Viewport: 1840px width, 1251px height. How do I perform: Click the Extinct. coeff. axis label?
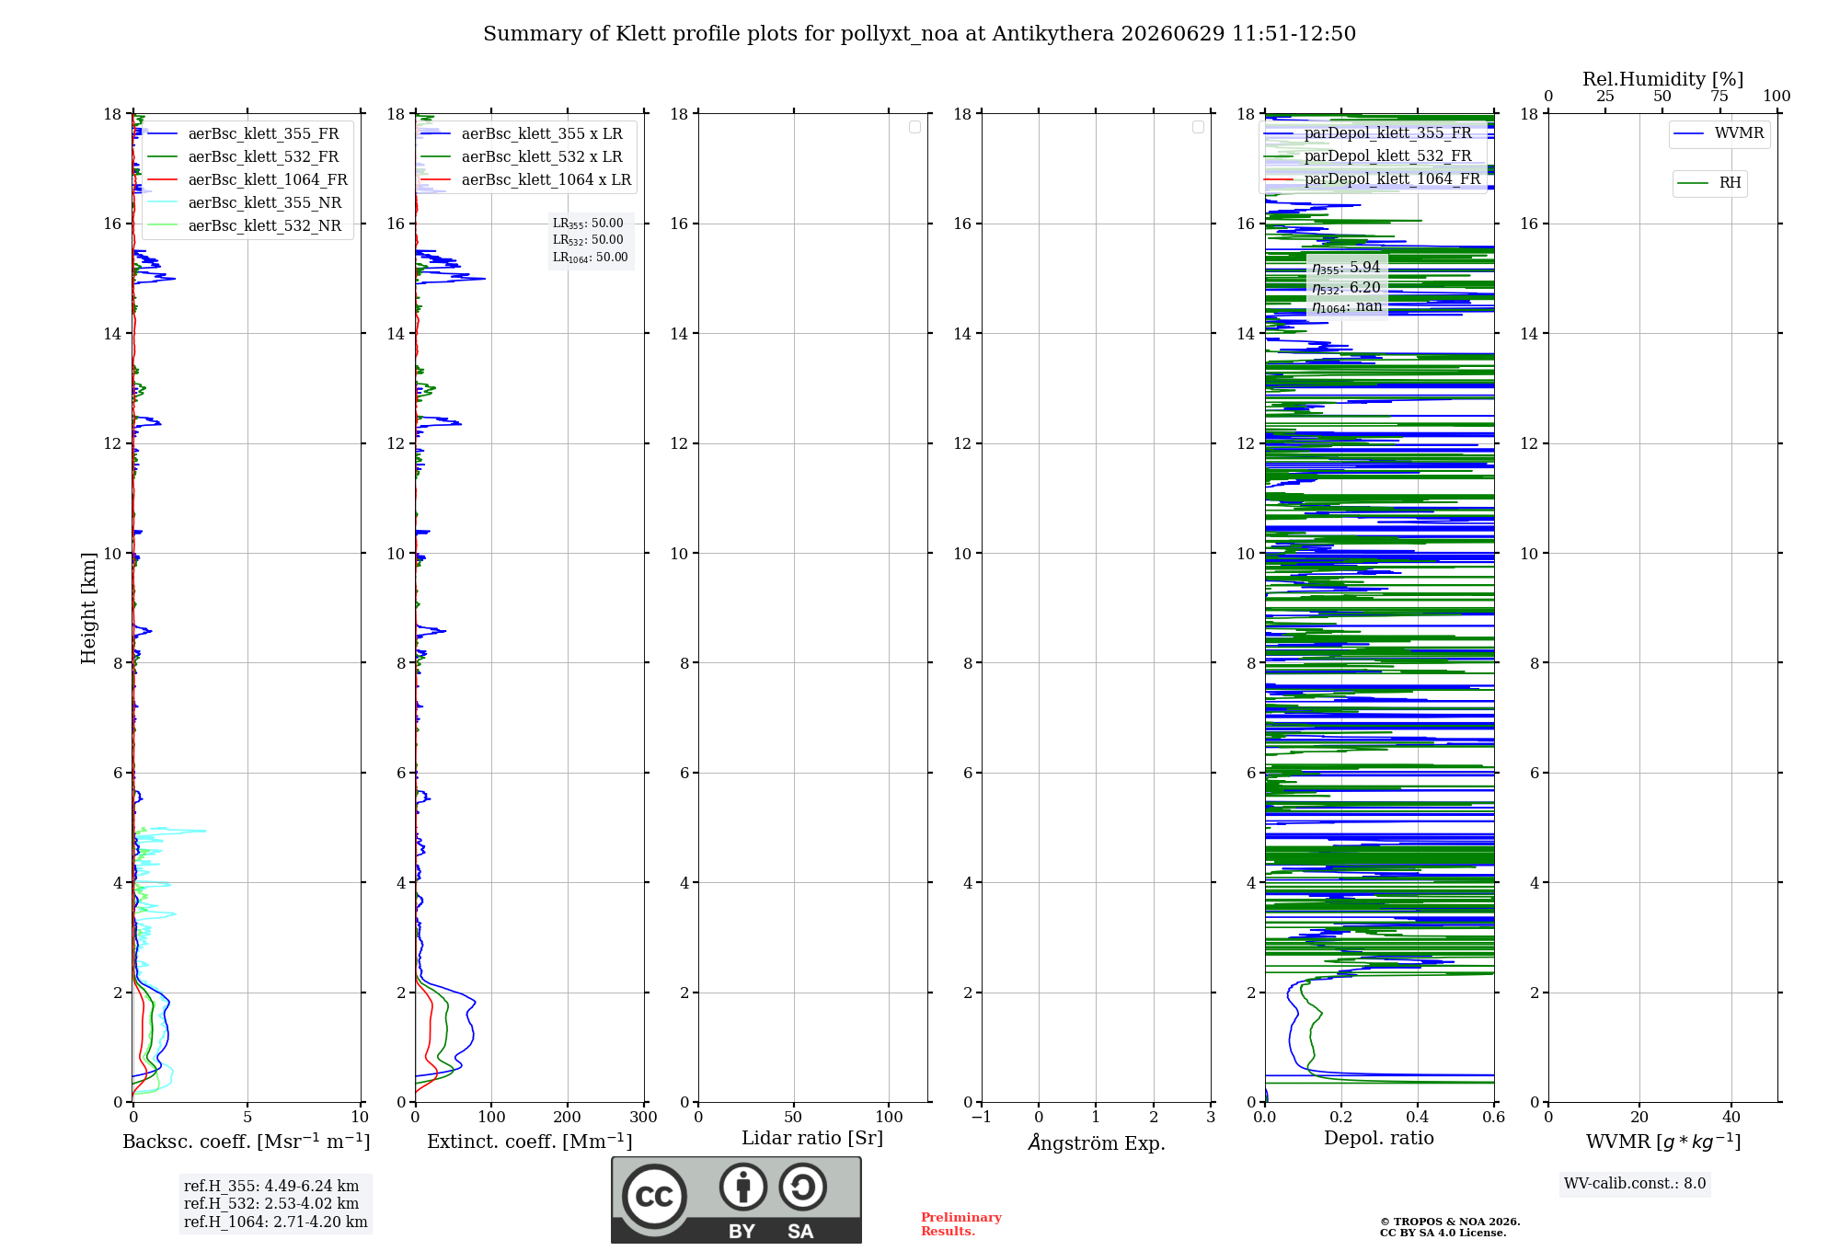530,1142
